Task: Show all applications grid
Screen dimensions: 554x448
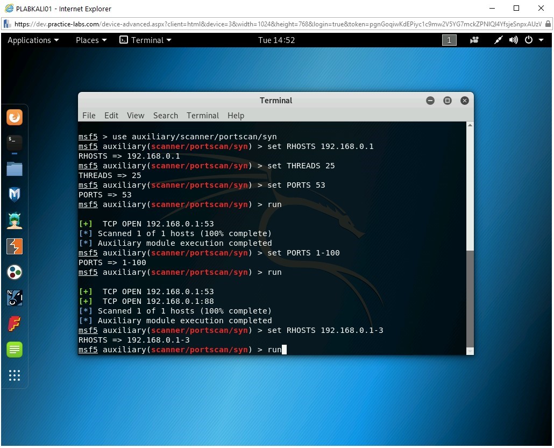Action: point(15,375)
